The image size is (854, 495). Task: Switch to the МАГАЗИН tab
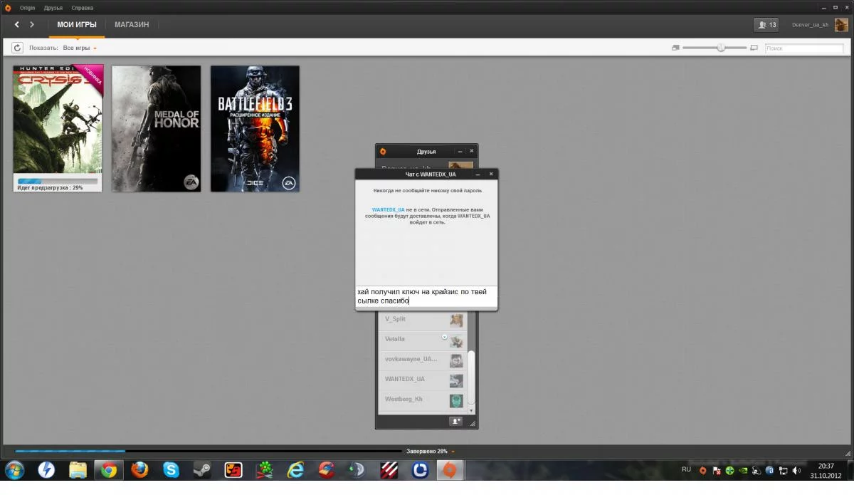click(x=132, y=25)
